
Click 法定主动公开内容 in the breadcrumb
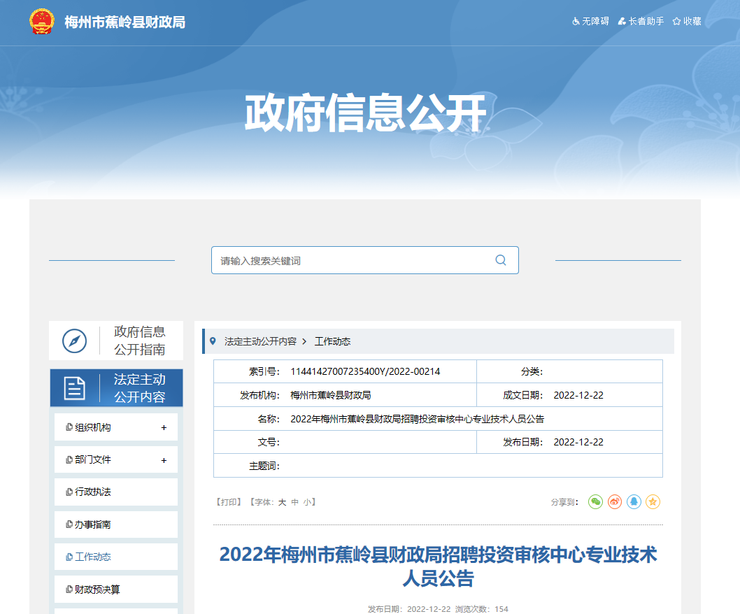[260, 341]
